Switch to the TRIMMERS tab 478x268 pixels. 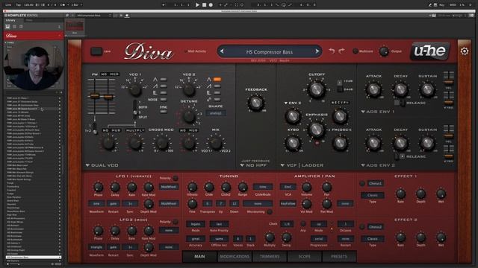tap(270, 256)
